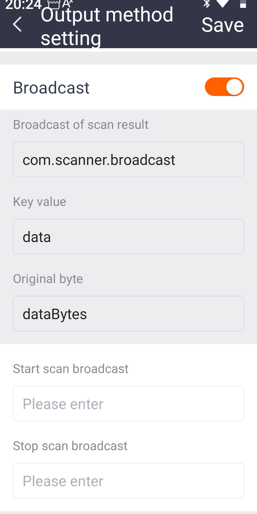Image resolution: width=257 pixels, height=514 pixels.
Task: Tap the Stop scan broadcast label
Action: coord(70,446)
